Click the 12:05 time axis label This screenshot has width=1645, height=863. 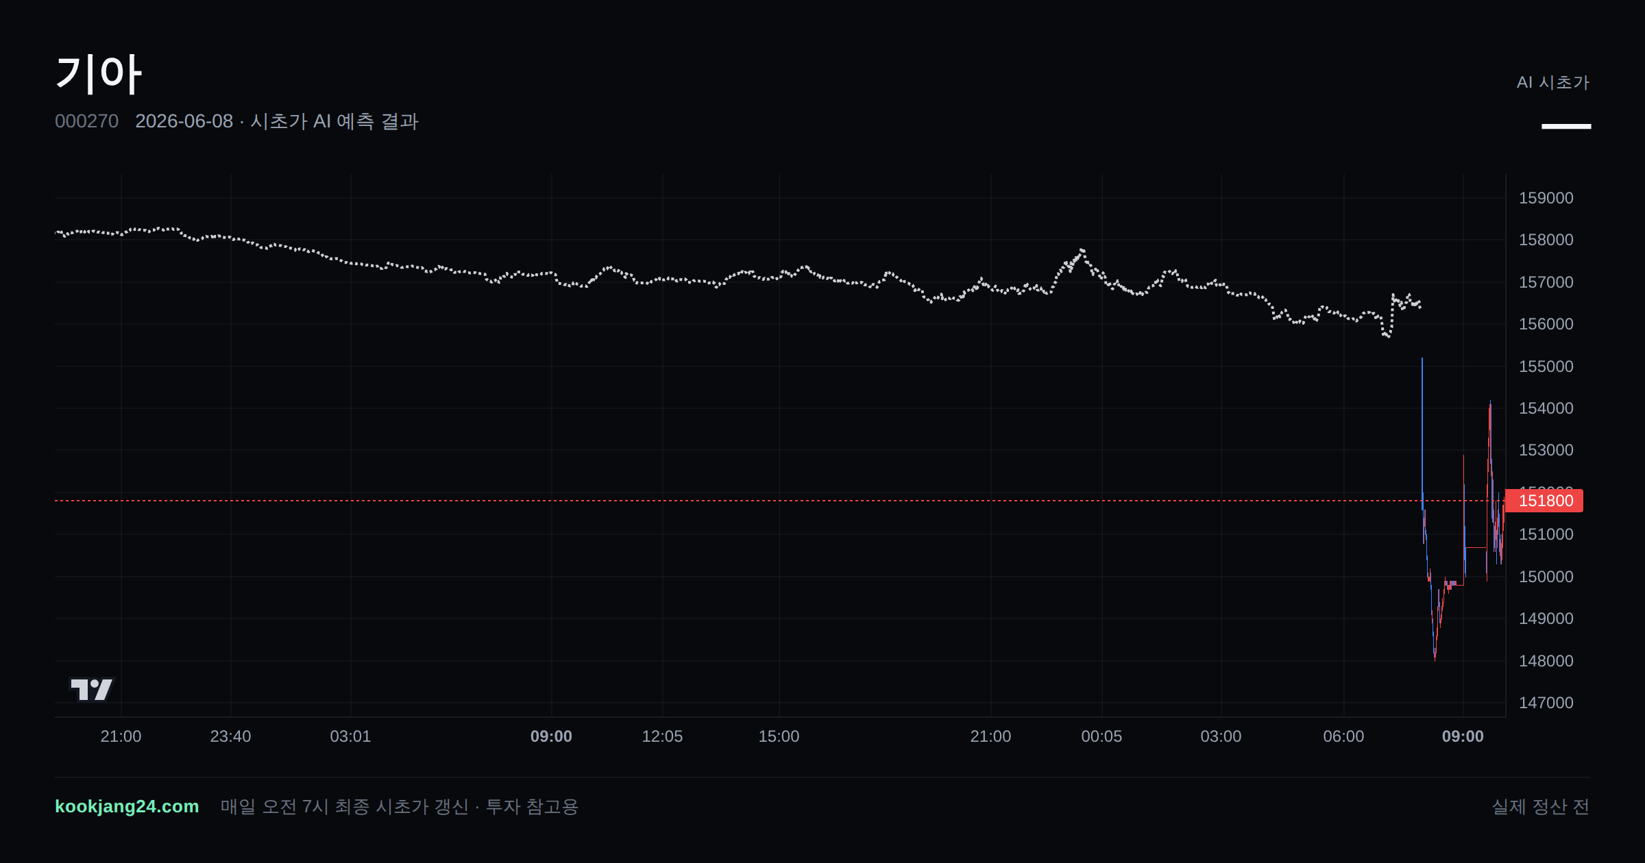pos(662,736)
